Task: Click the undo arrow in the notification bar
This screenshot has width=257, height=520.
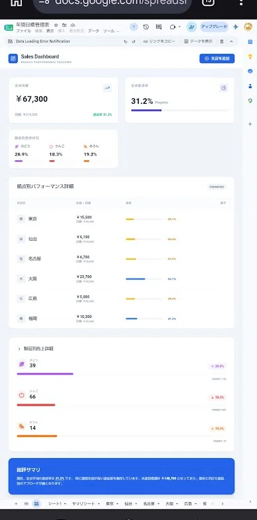Action: coord(126,41)
